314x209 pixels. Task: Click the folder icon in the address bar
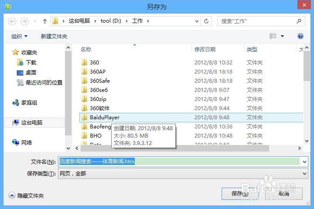coord(55,21)
